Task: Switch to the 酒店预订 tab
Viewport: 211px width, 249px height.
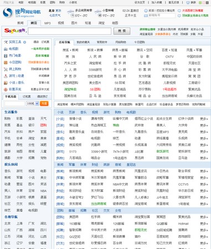Action: (43, 97)
